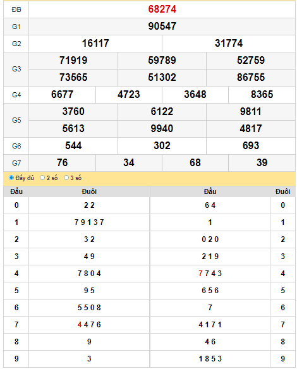Click the right 'Đuôi' column header
Image resolution: width=297 pixels, height=369 pixels.
point(282,191)
